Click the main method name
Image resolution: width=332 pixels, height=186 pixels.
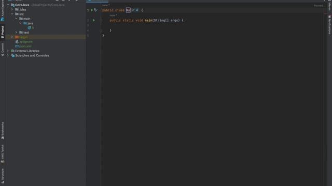(148, 20)
